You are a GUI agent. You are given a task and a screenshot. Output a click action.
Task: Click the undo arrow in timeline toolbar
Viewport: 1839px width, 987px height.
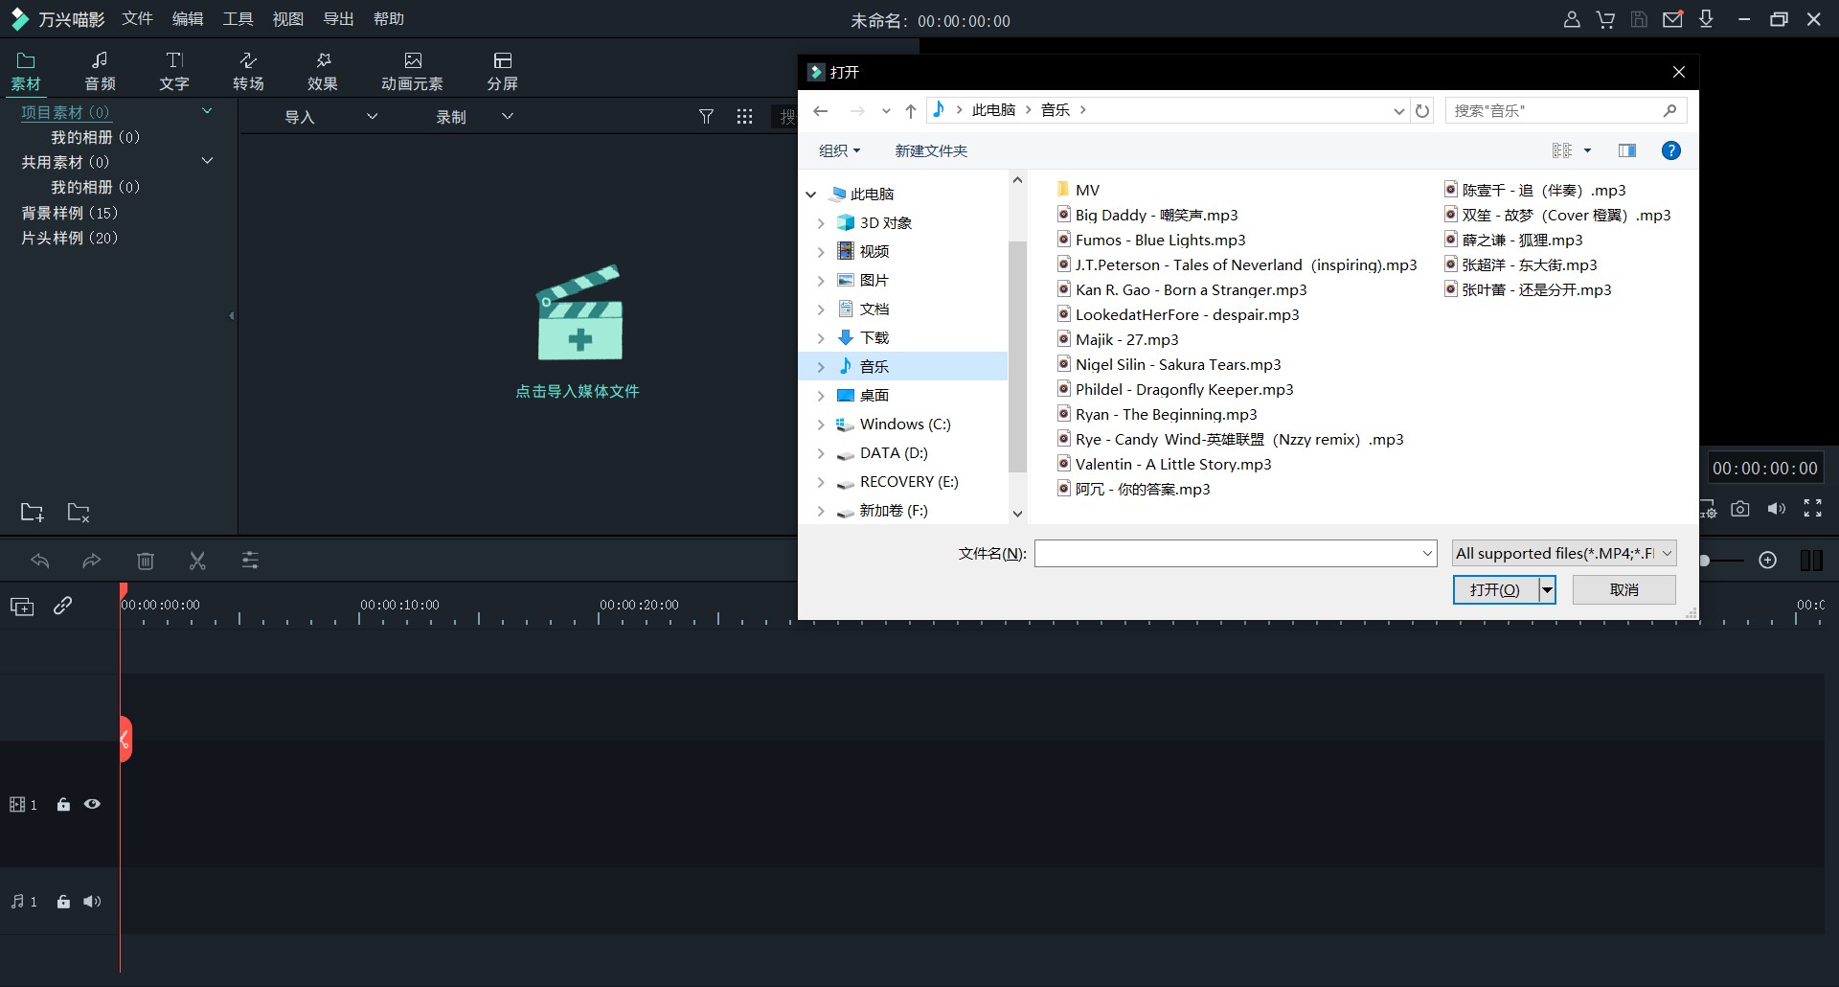[x=40, y=561]
